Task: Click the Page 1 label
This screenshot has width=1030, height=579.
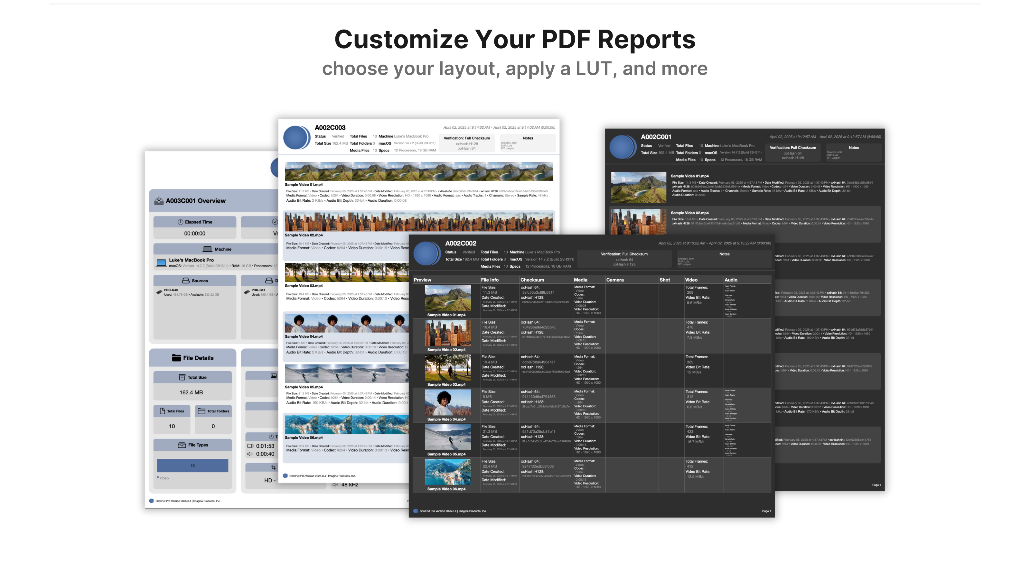Action: pos(766,511)
